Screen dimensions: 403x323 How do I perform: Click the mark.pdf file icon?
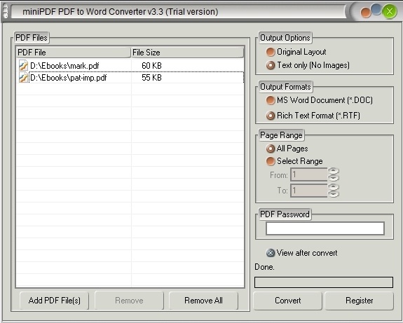tap(23, 66)
